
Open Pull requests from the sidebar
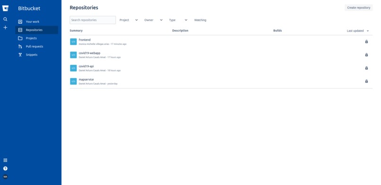tap(35, 46)
